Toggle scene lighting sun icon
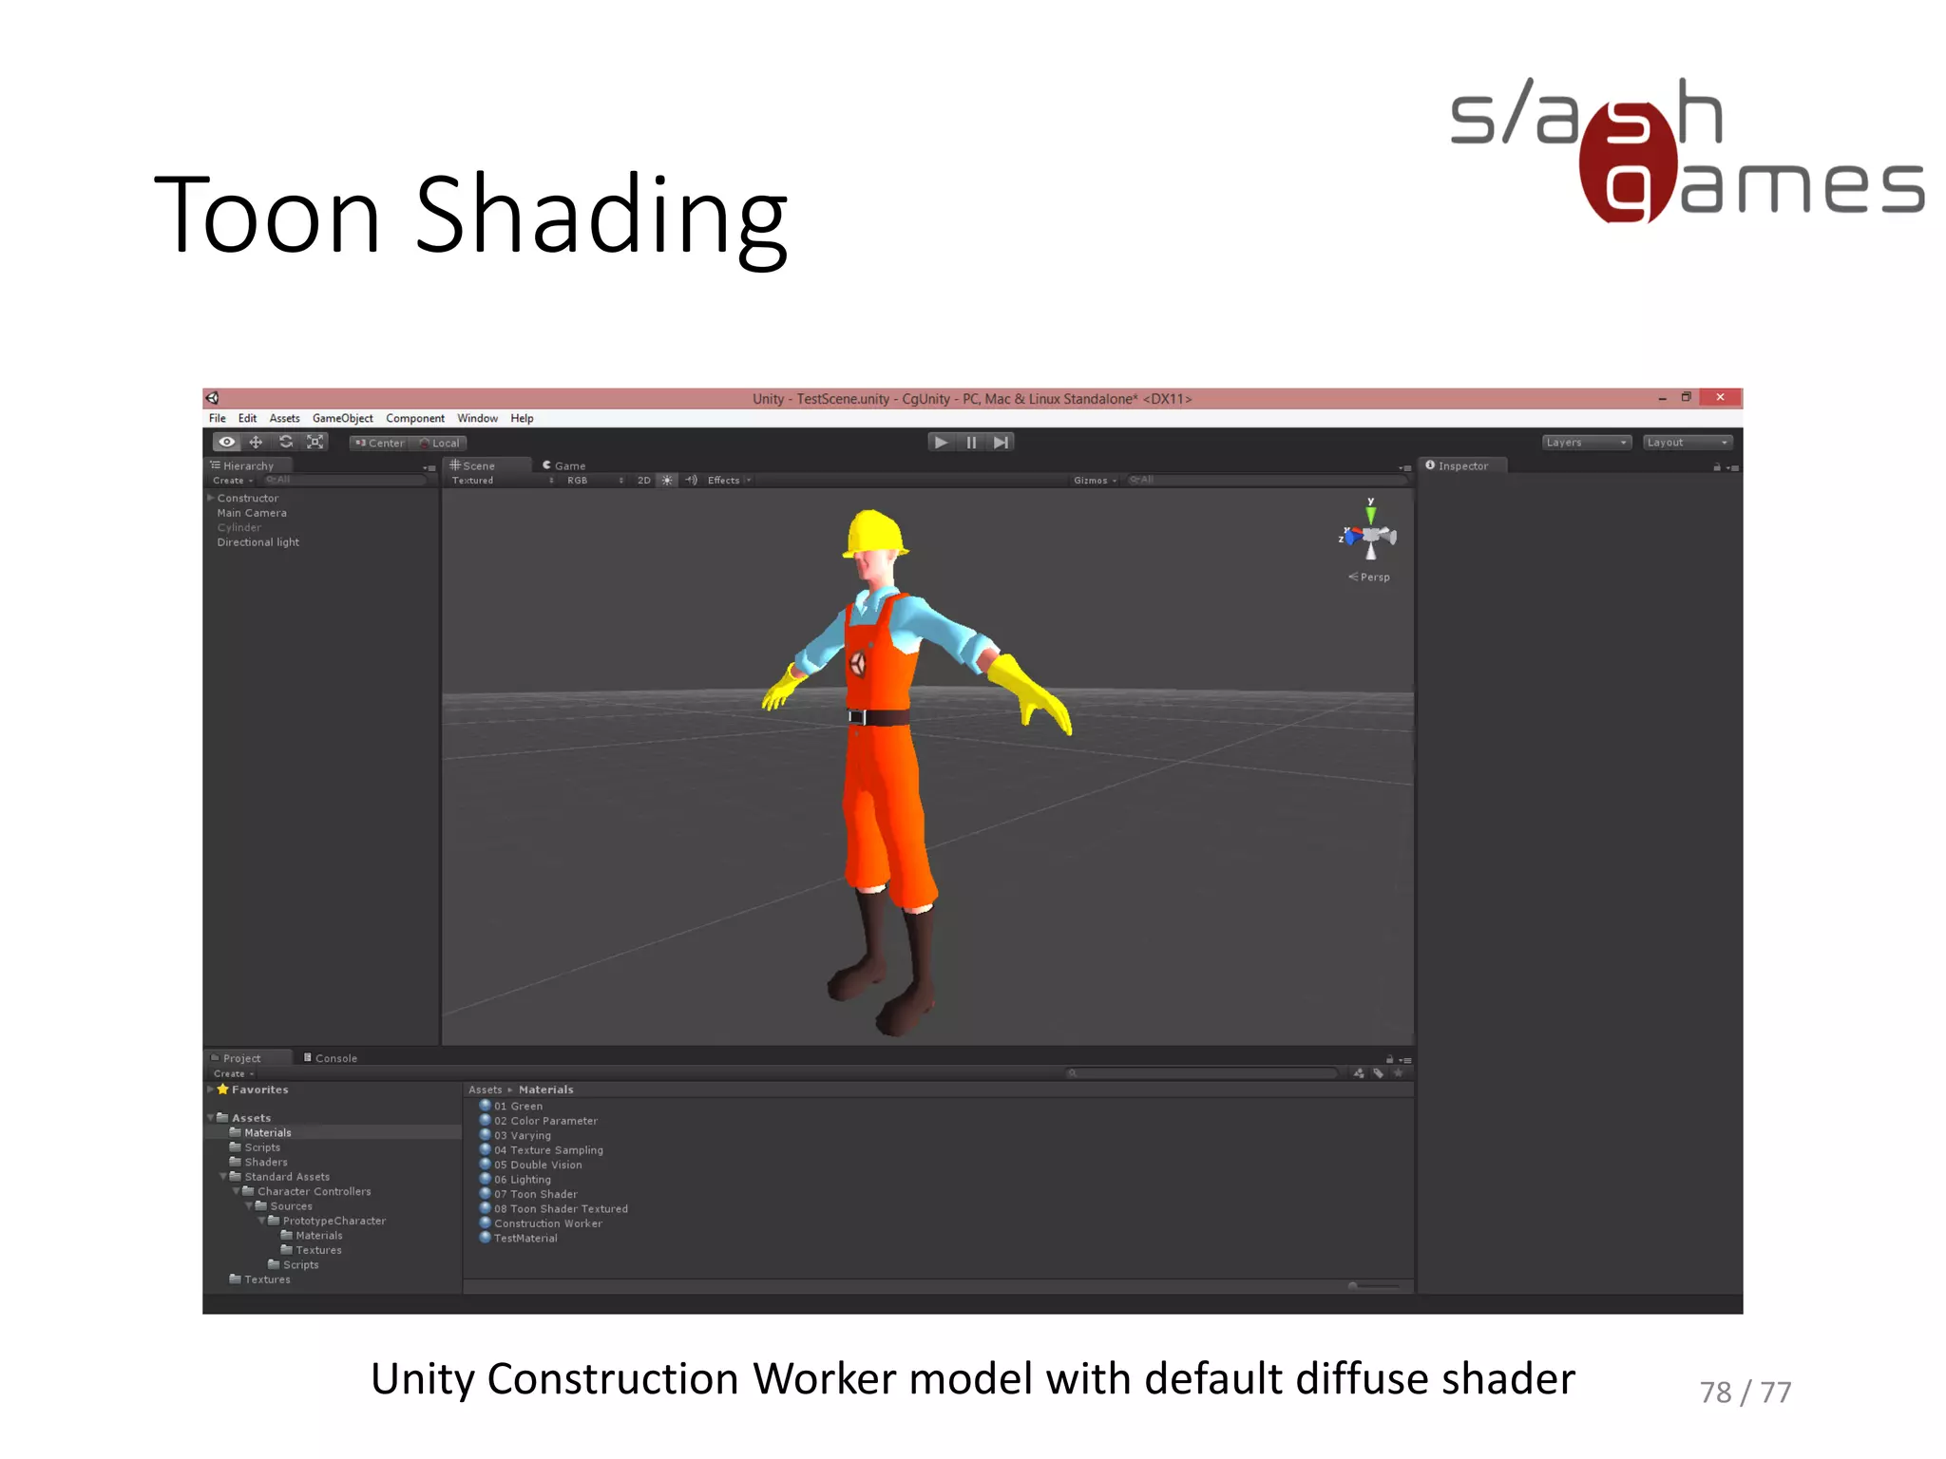The image size is (1946, 1459). [x=667, y=481]
